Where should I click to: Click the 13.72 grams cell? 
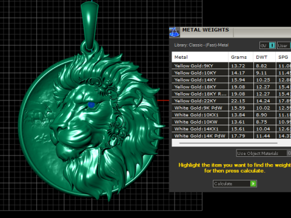(241, 66)
